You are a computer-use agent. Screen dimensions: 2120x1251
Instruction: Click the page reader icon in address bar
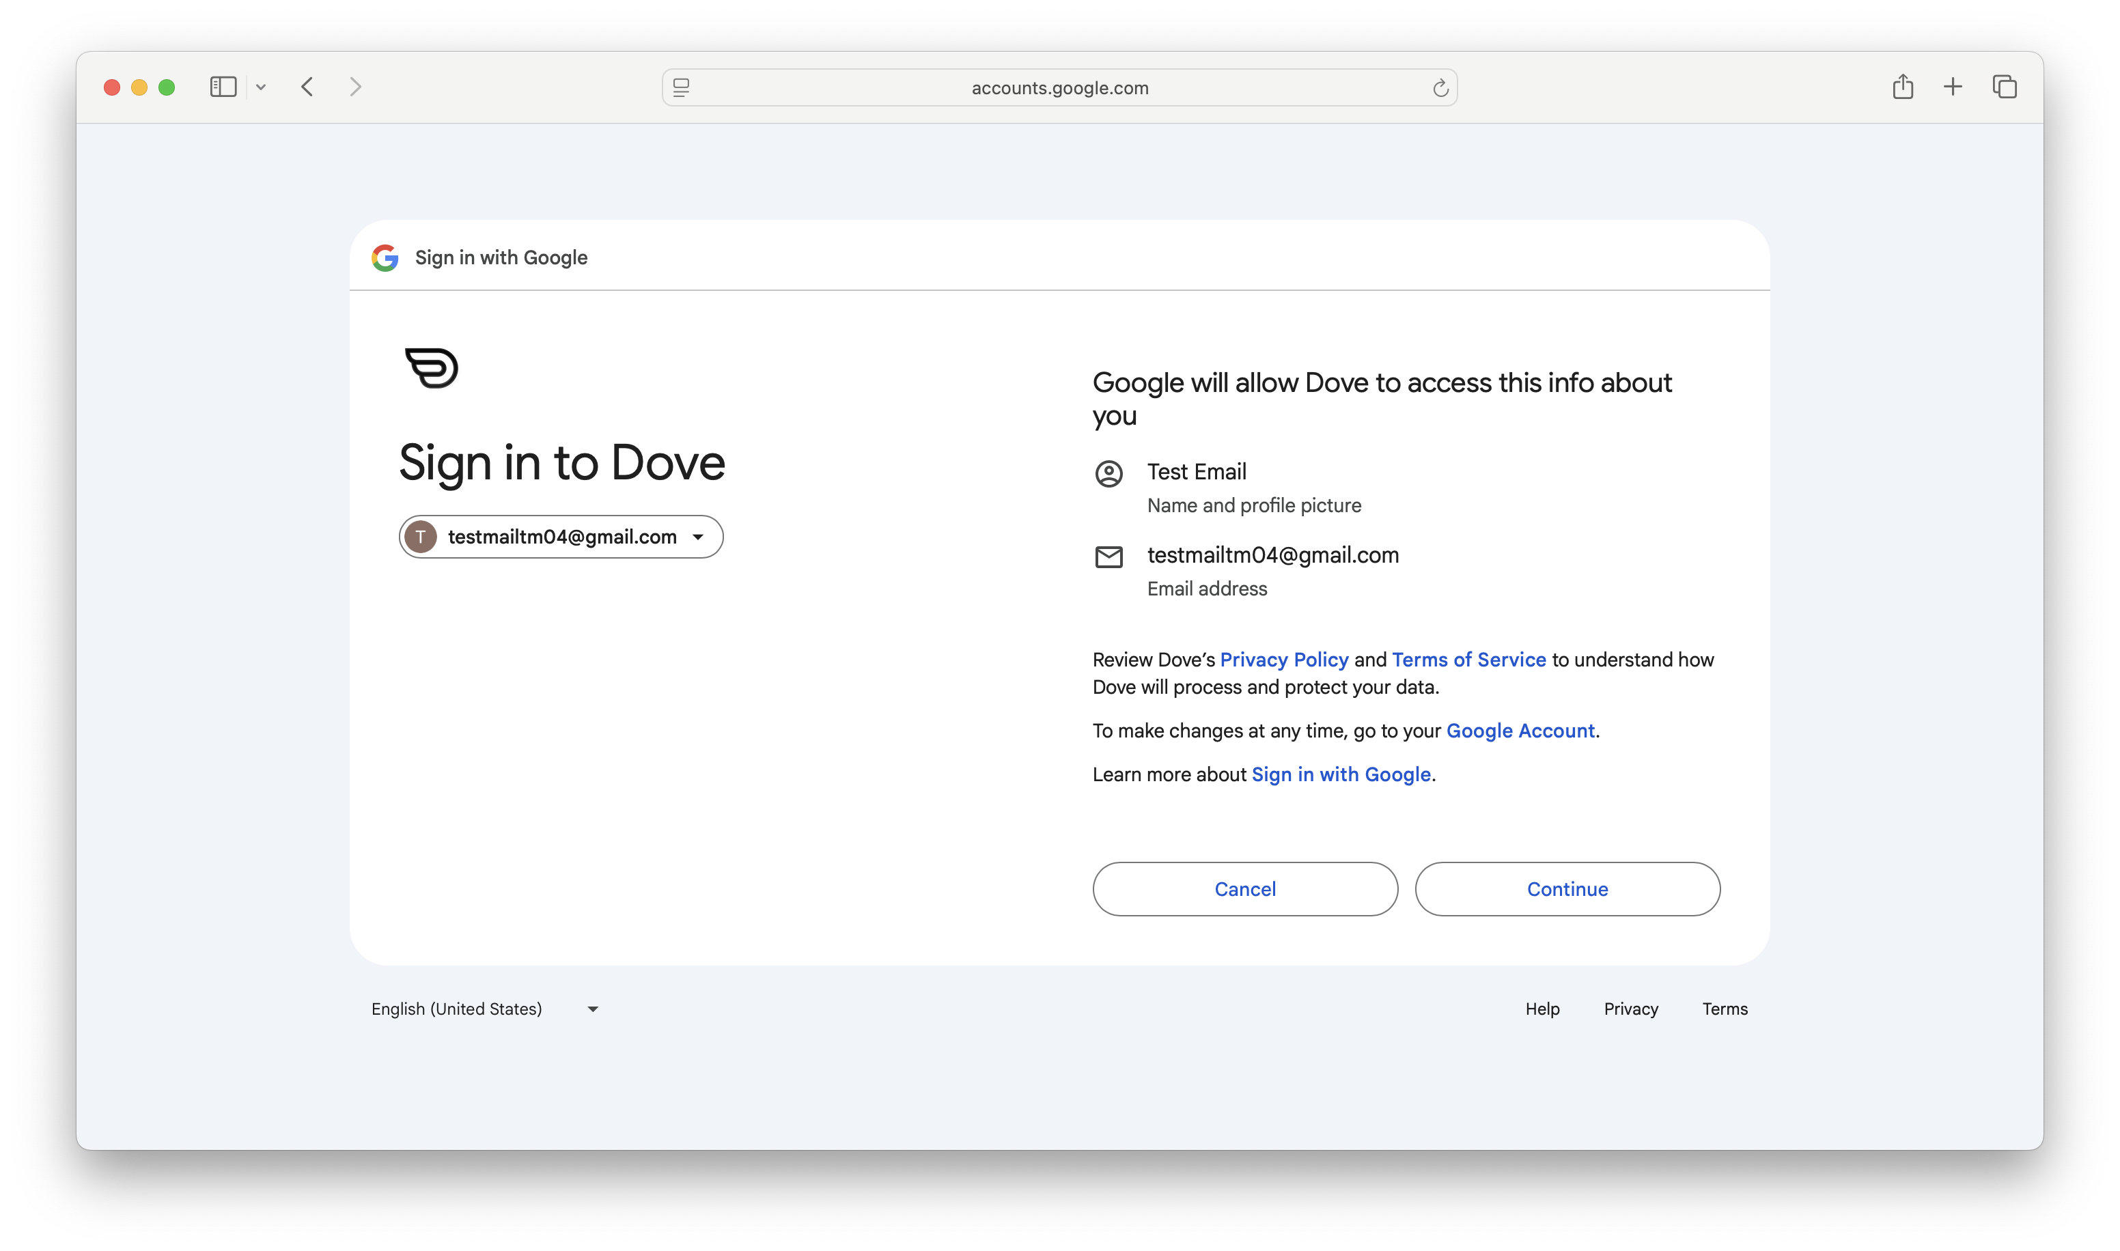click(x=681, y=87)
